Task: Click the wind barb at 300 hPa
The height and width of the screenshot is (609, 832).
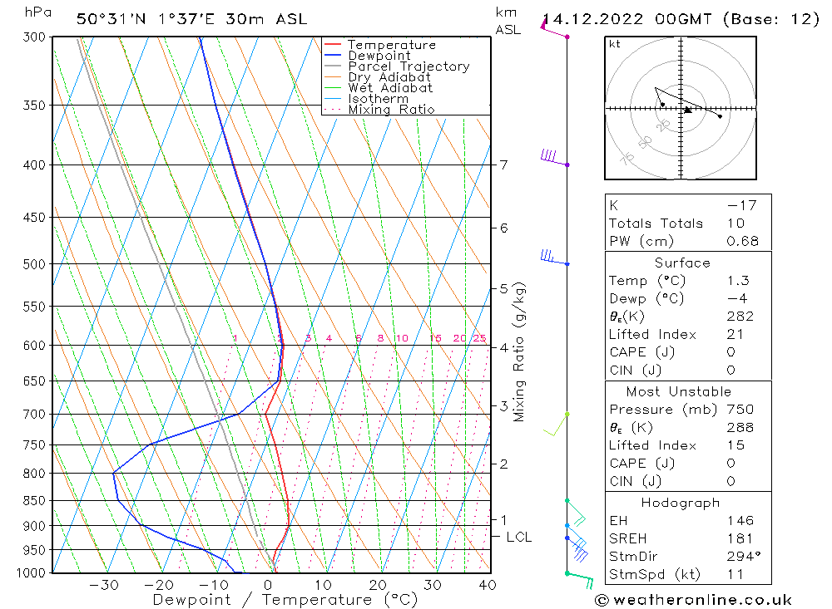Action: 554,27
